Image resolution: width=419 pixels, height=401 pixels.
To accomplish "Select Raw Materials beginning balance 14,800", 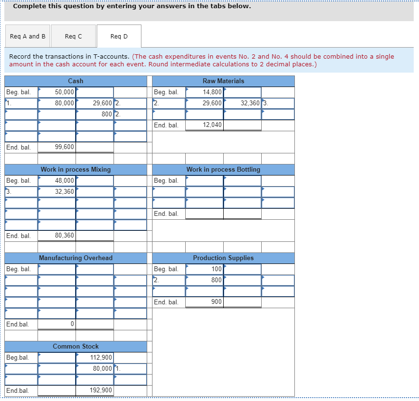I will 204,92.
